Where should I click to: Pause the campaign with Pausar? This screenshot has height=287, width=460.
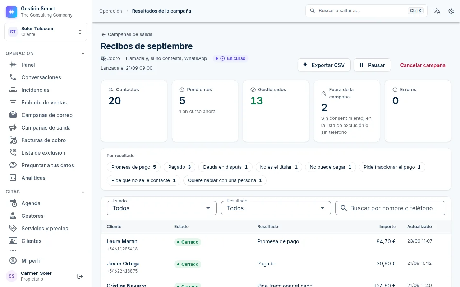click(x=372, y=65)
